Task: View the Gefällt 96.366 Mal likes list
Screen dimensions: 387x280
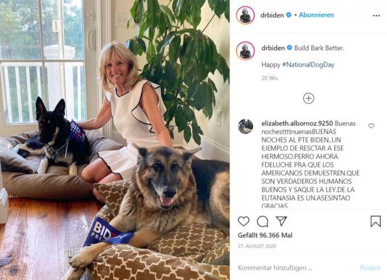Action: pos(265,235)
